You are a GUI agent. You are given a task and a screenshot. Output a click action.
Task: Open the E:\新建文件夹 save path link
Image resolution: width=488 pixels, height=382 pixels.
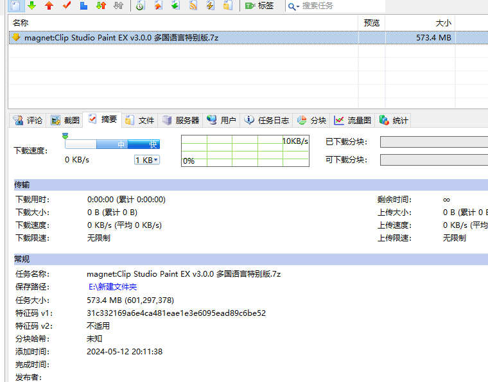point(112,287)
